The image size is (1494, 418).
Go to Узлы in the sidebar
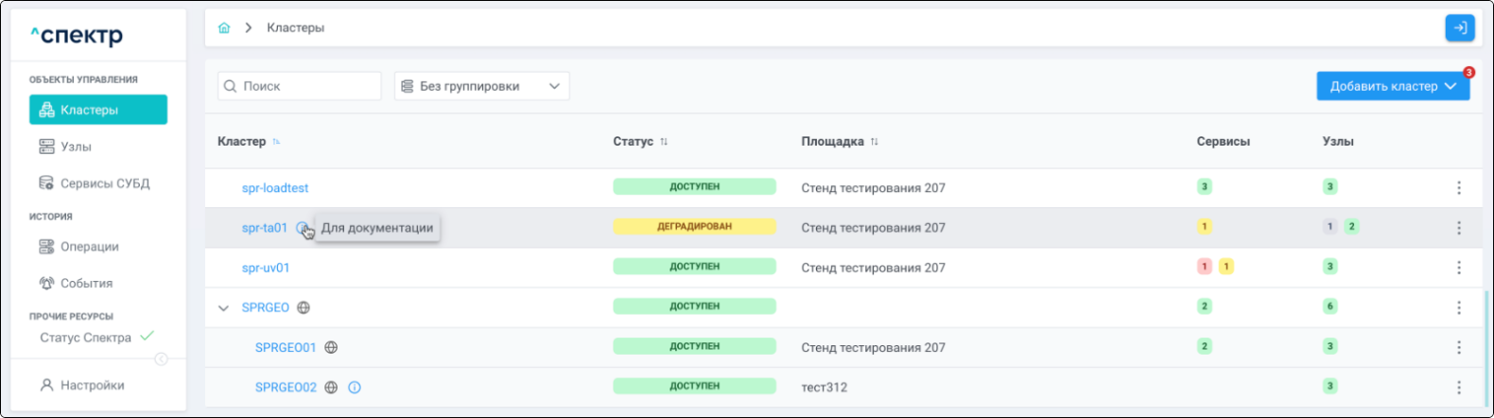[76, 147]
